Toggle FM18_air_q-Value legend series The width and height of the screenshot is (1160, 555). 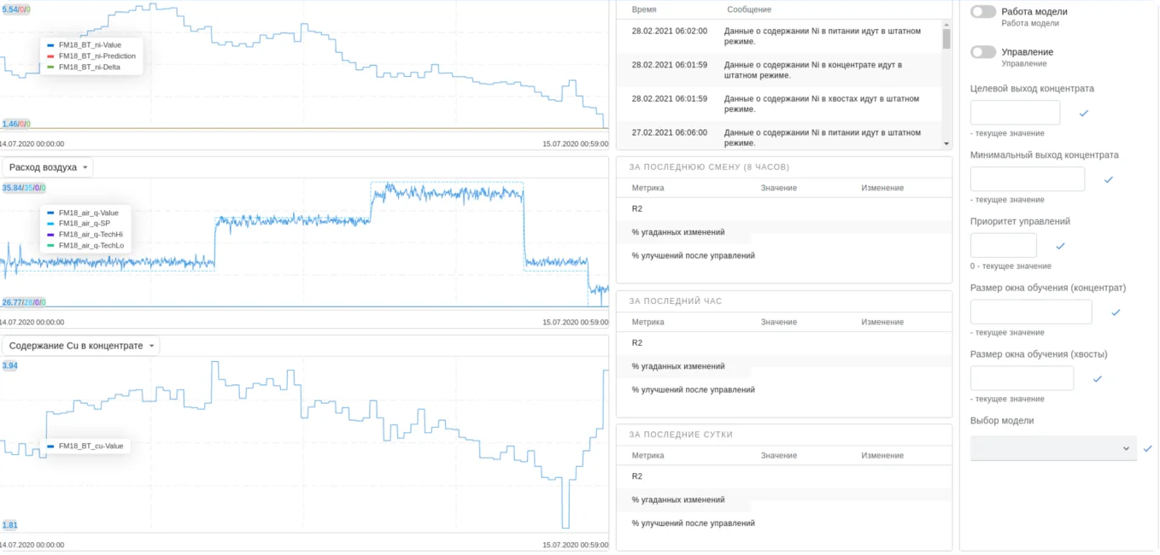pyautogui.click(x=83, y=213)
